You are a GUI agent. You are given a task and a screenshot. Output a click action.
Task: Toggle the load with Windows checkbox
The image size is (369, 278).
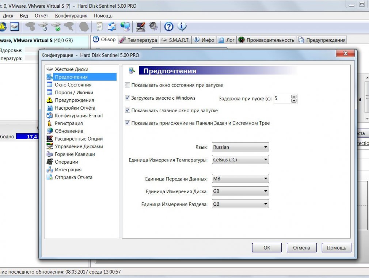[127, 98]
